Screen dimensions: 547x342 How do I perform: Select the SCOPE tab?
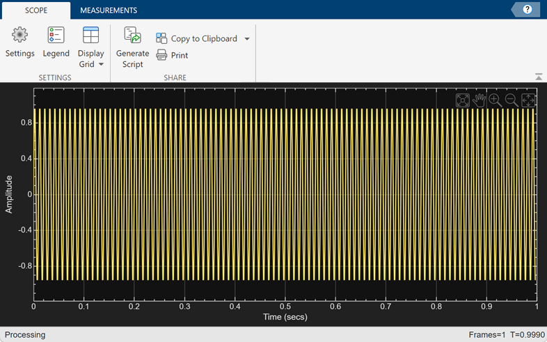(x=36, y=10)
